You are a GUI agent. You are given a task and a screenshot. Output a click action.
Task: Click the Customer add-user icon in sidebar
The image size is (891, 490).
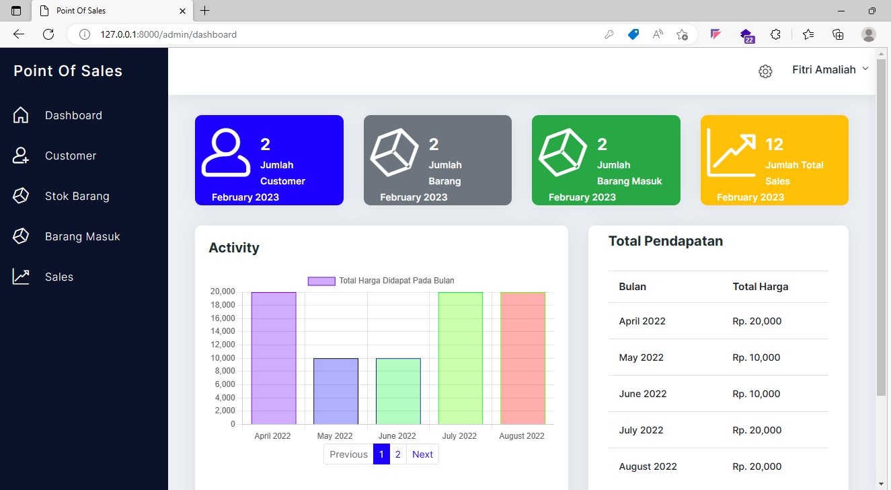click(21, 155)
